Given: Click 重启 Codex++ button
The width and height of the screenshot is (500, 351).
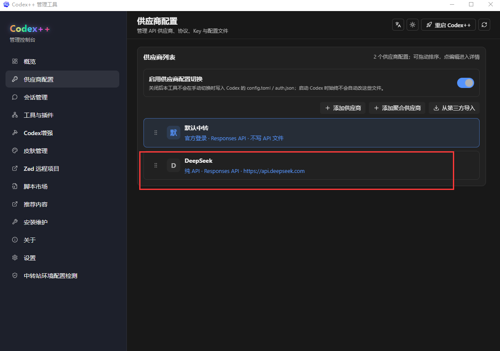Looking at the screenshot, I should tap(448, 25).
